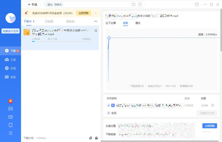222x142 pixels.
Task: Click 立即领取 in the membership banner
Action: 84,13
